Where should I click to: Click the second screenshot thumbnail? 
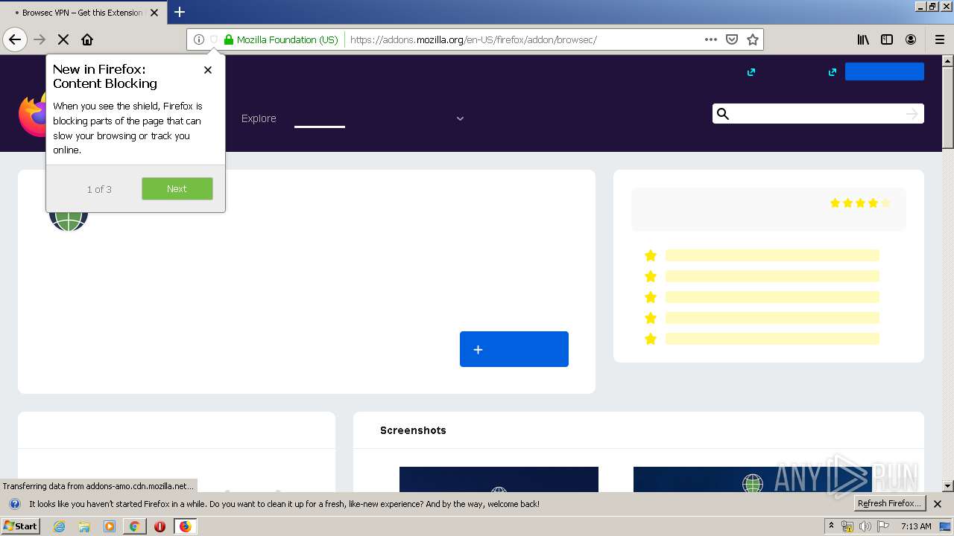[x=753, y=479]
